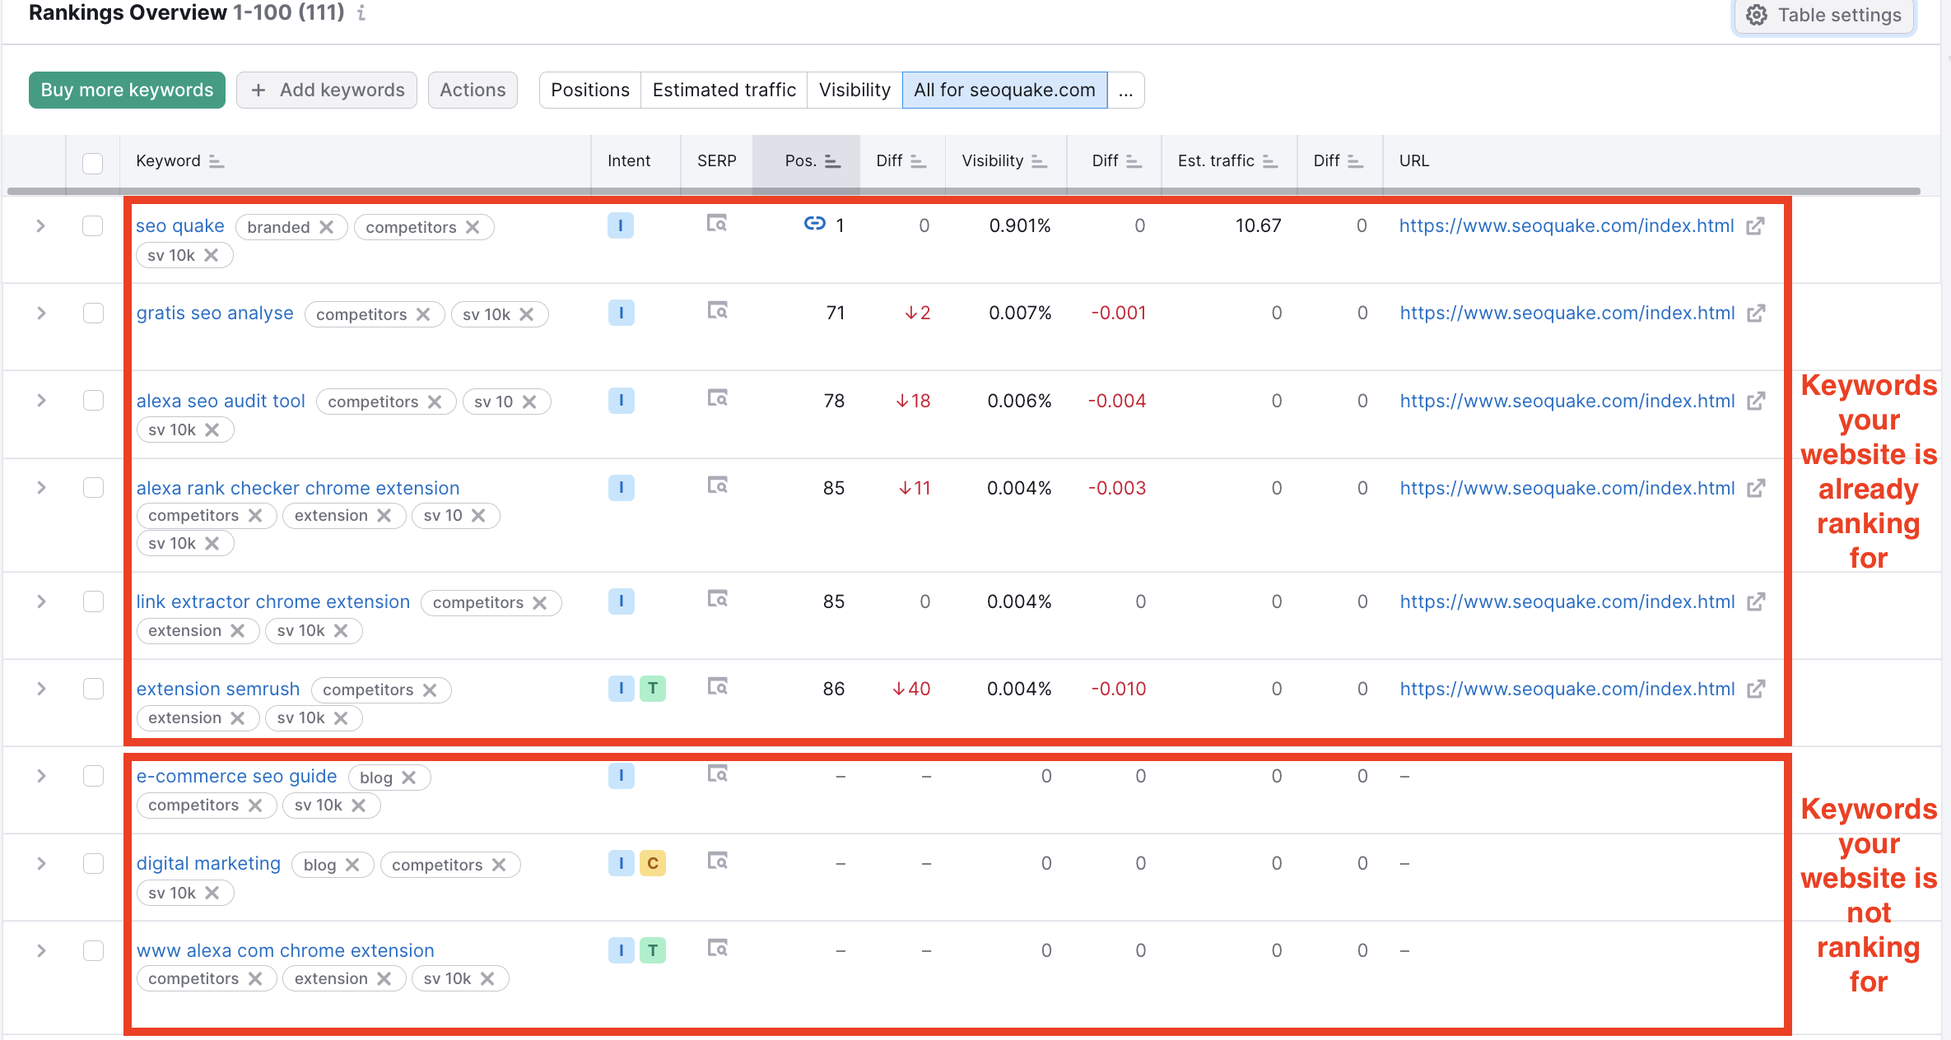Image resolution: width=1951 pixels, height=1040 pixels.
Task: Expand the "seo quake" keyword row
Action: point(40,225)
